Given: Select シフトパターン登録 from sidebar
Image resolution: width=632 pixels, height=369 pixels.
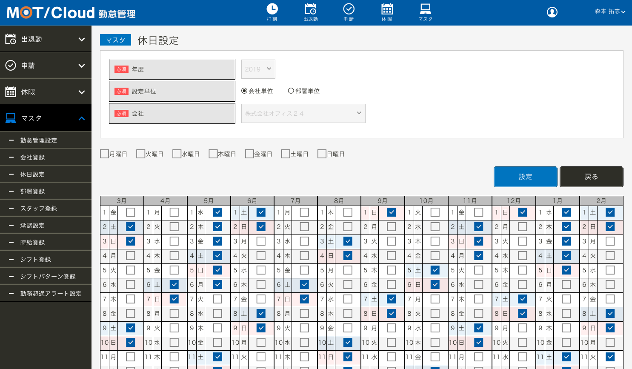Looking at the screenshot, I should [48, 277].
